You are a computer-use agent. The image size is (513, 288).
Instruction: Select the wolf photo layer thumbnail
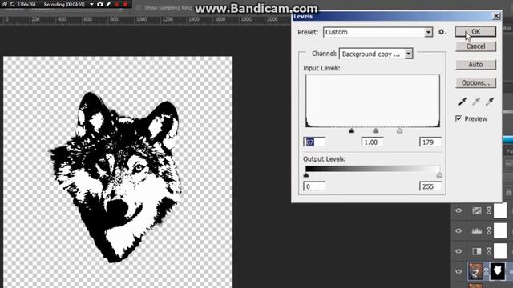tap(475, 271)
